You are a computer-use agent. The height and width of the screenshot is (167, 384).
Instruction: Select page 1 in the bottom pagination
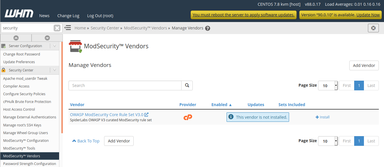(x=359, y=141)
